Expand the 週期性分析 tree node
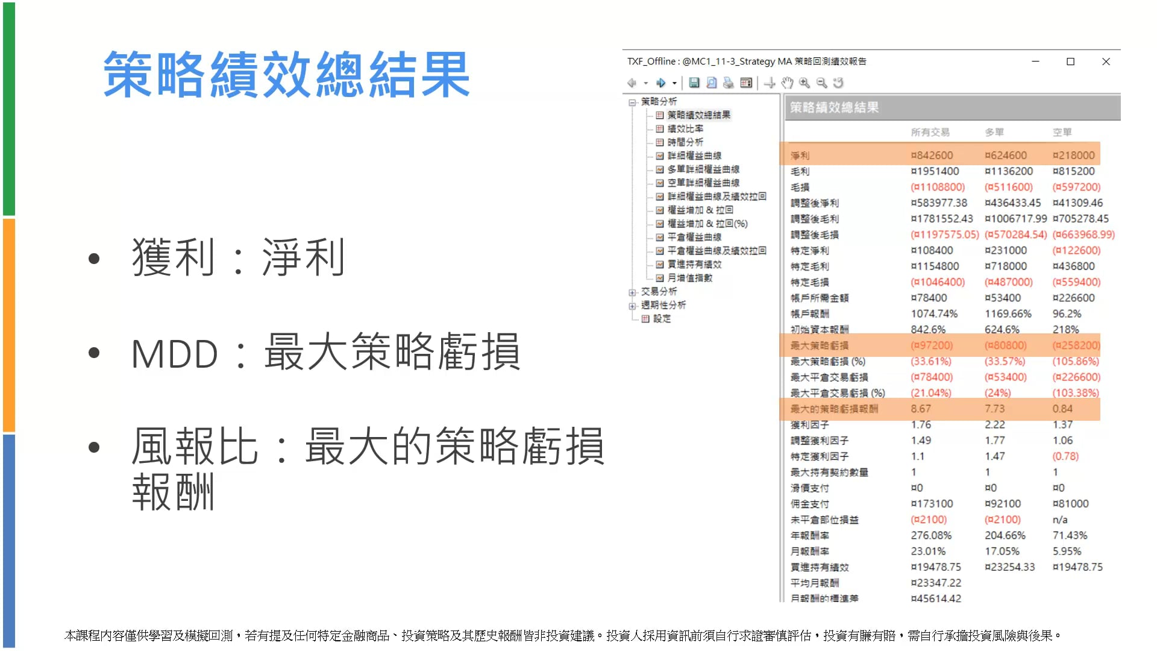 coord(632,306)
